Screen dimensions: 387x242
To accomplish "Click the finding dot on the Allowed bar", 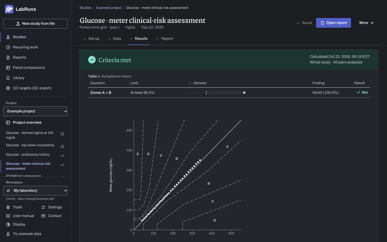I will 244,92.
